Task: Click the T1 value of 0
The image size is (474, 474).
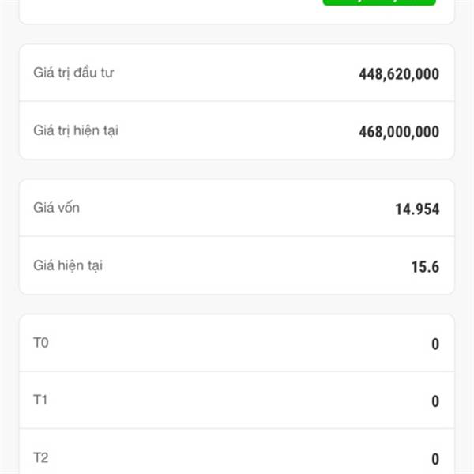Action: [435, 402]
